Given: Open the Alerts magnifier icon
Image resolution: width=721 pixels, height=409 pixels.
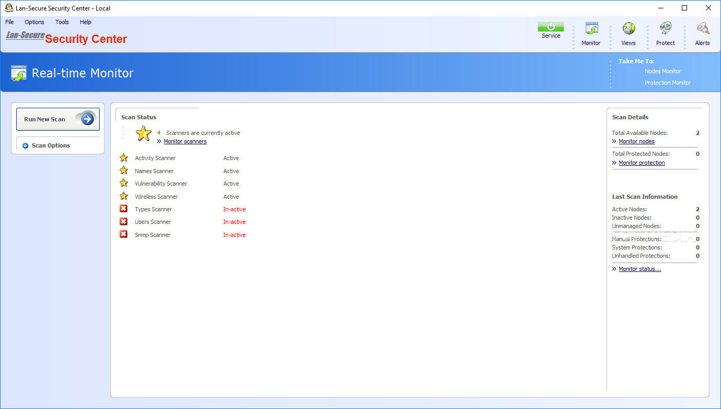Looking at the screenshot, I should (703, 28).
